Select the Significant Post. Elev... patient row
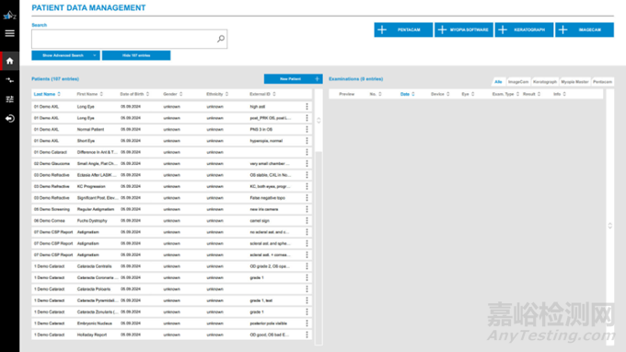Screen dimensions: 626x352 pyautogui.click(x=171, y=198)
